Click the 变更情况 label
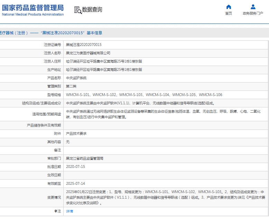 click(54, 197)
